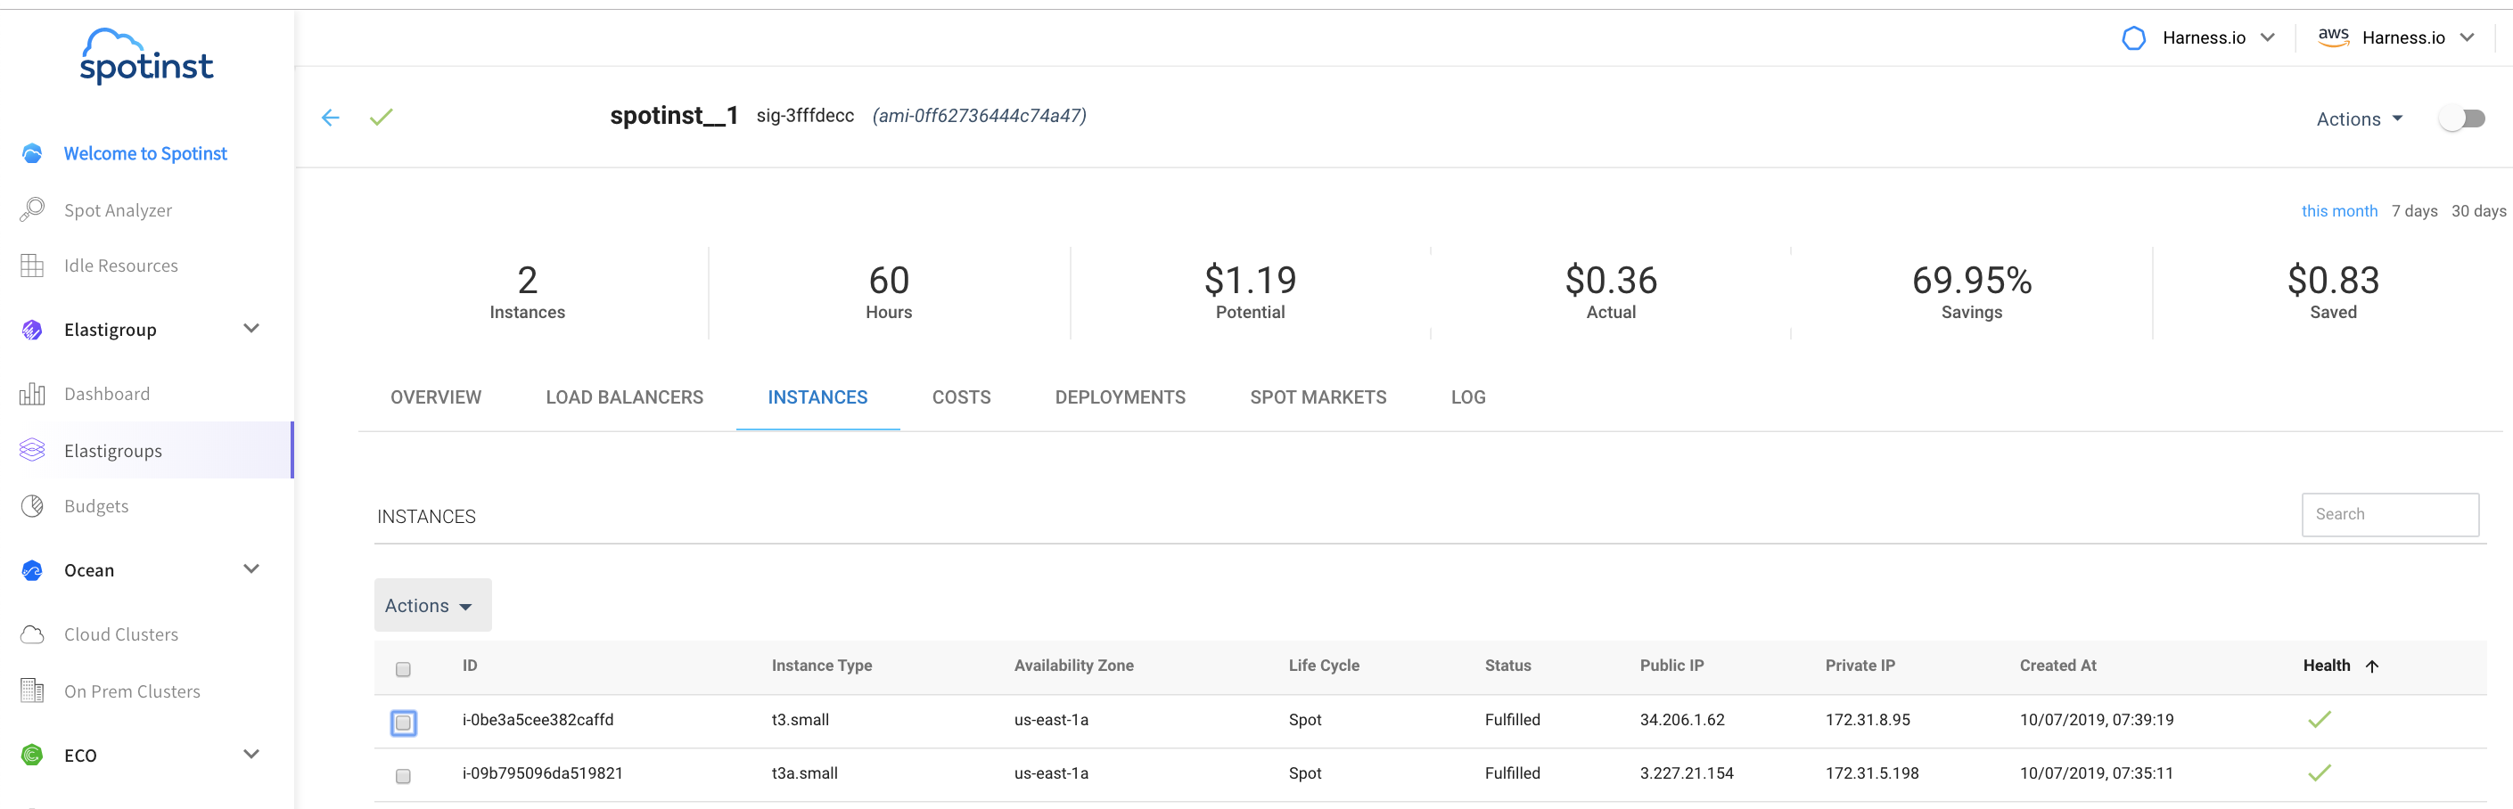The image size is (2513, 809).
Task: Click health checkmark for i-09b795096da519821
Action: (x=2320, y=773)
